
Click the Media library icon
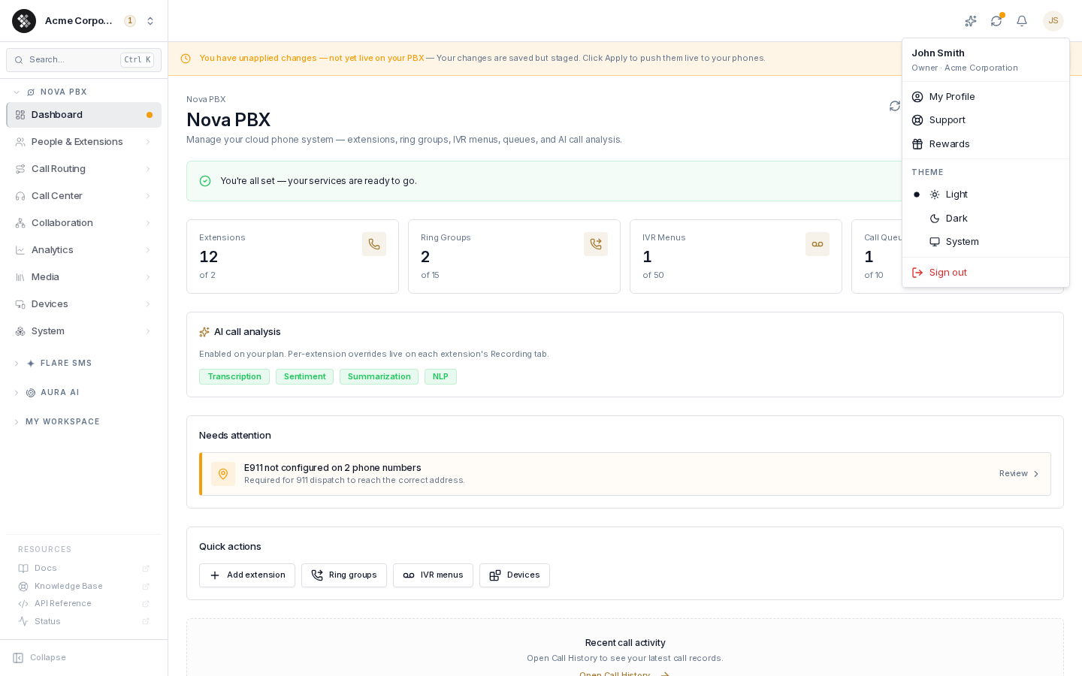[x=20, y=277]
